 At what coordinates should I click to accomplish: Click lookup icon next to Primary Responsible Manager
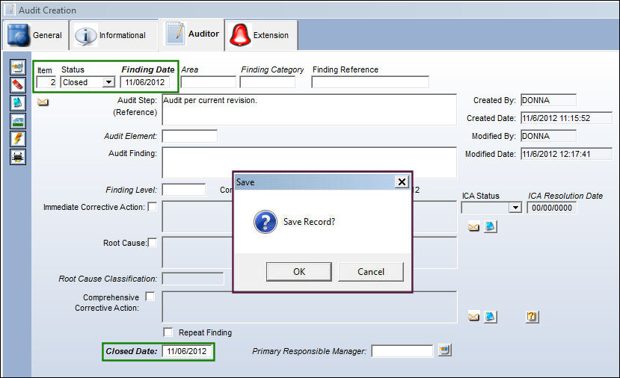click(445, 350)
